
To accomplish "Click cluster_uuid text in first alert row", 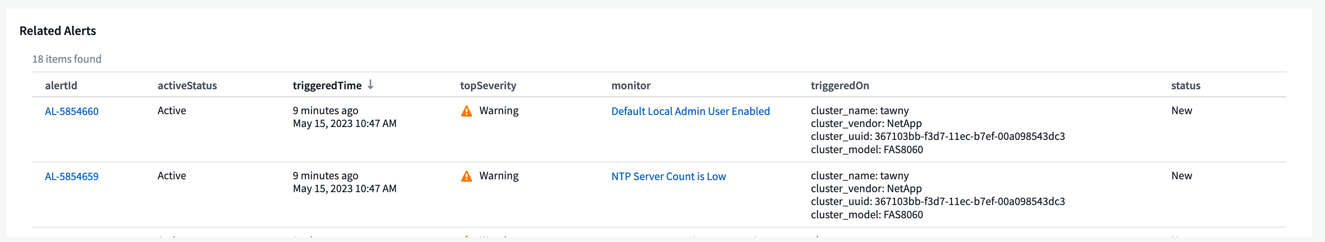I will point(938,137).
